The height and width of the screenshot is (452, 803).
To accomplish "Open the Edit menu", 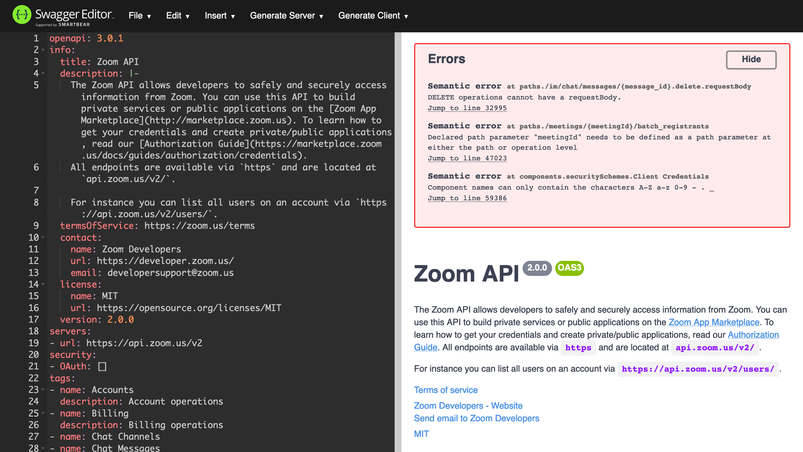I will [x=178, y=16].
